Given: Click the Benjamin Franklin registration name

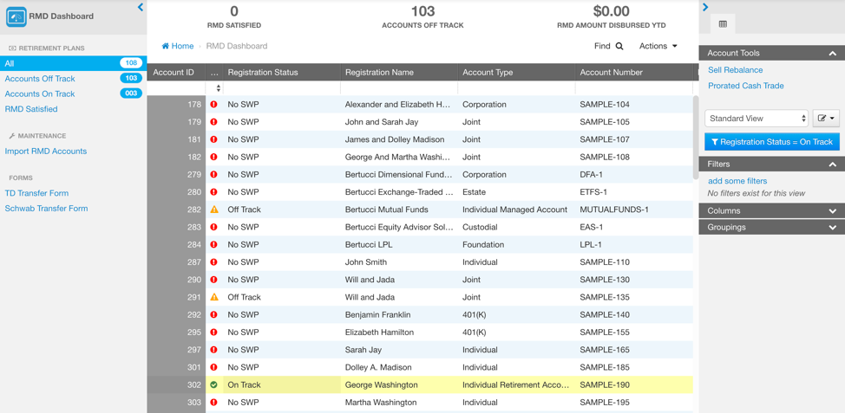Looking at the screenshot, I should click(377, 314).
